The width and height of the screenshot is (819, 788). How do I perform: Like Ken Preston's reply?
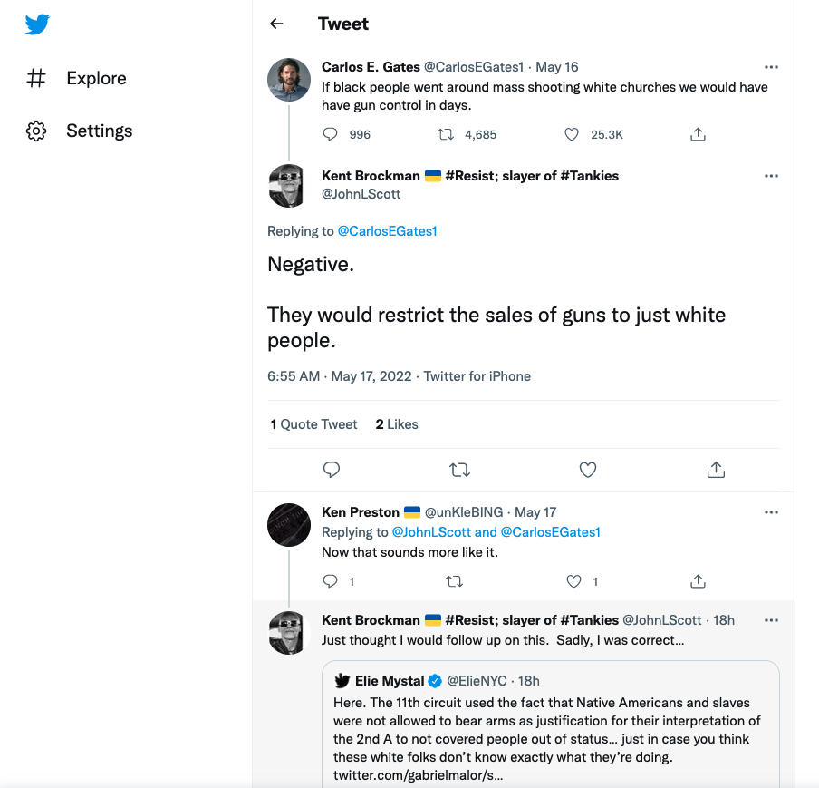pyautogui.click(x=573, y=581)
